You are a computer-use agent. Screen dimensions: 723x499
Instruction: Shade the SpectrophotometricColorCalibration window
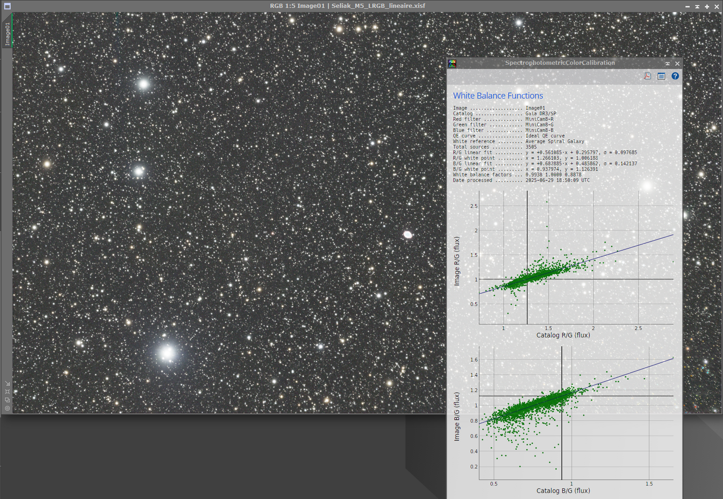668,63
